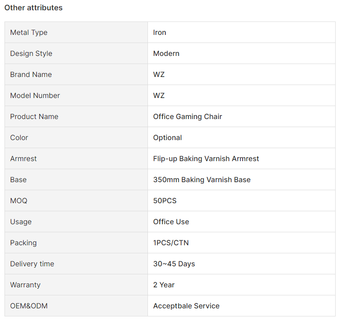Select the 'Office Use' usage value
This screenshot has width=341, height=320.
(x=171, y=222)
